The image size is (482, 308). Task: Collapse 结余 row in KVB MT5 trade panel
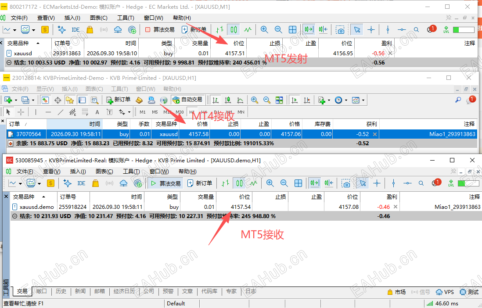coord(14,216)
